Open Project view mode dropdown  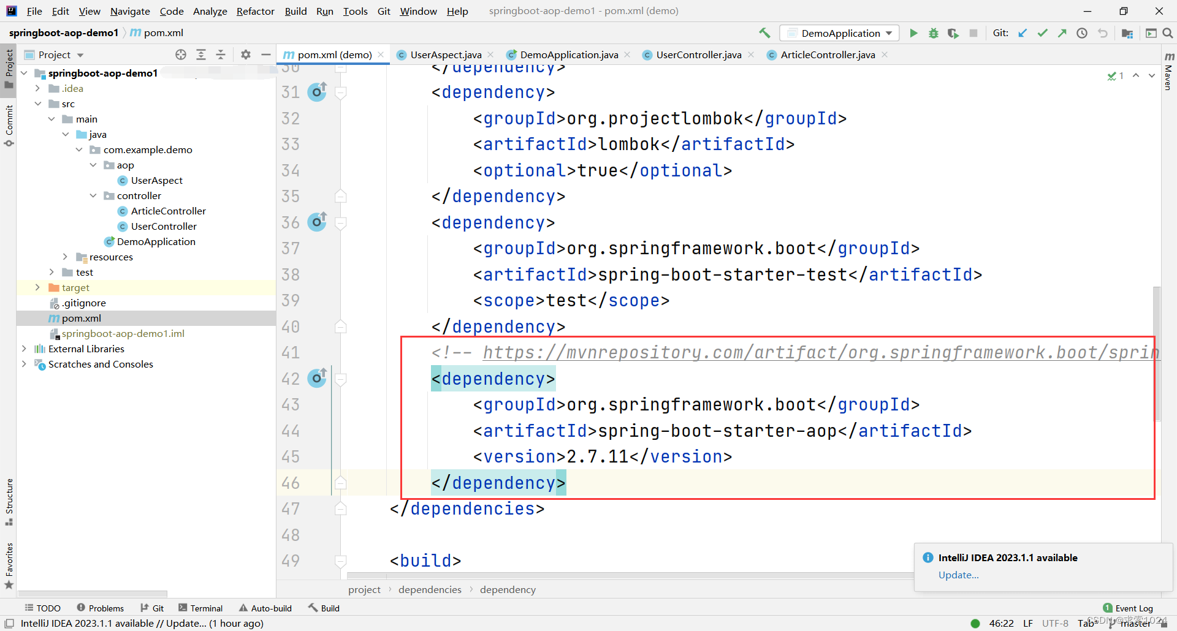click(80, 55)
